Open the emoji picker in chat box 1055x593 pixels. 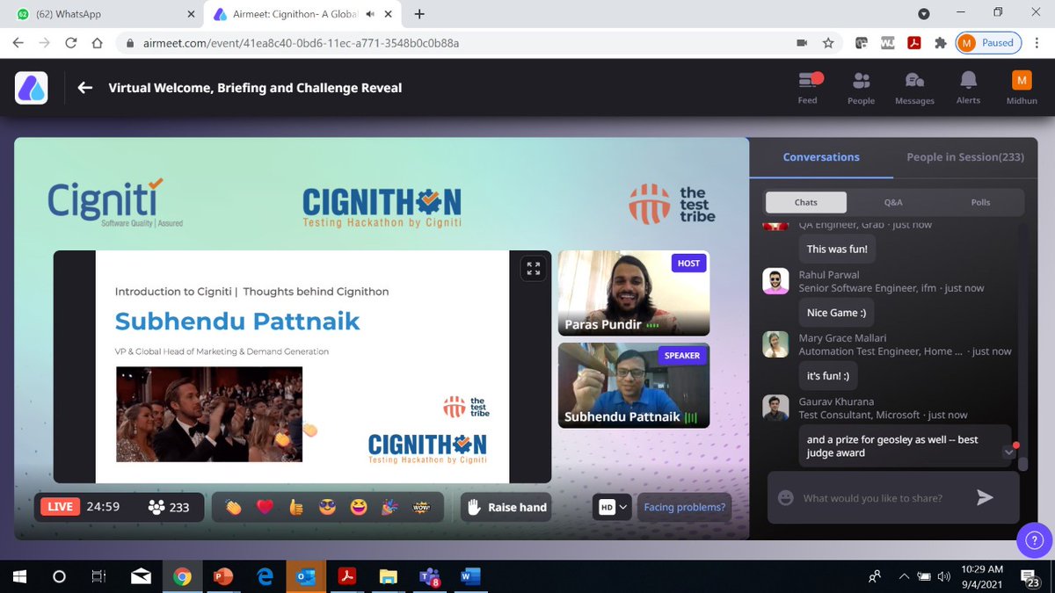tap(786, 498)
